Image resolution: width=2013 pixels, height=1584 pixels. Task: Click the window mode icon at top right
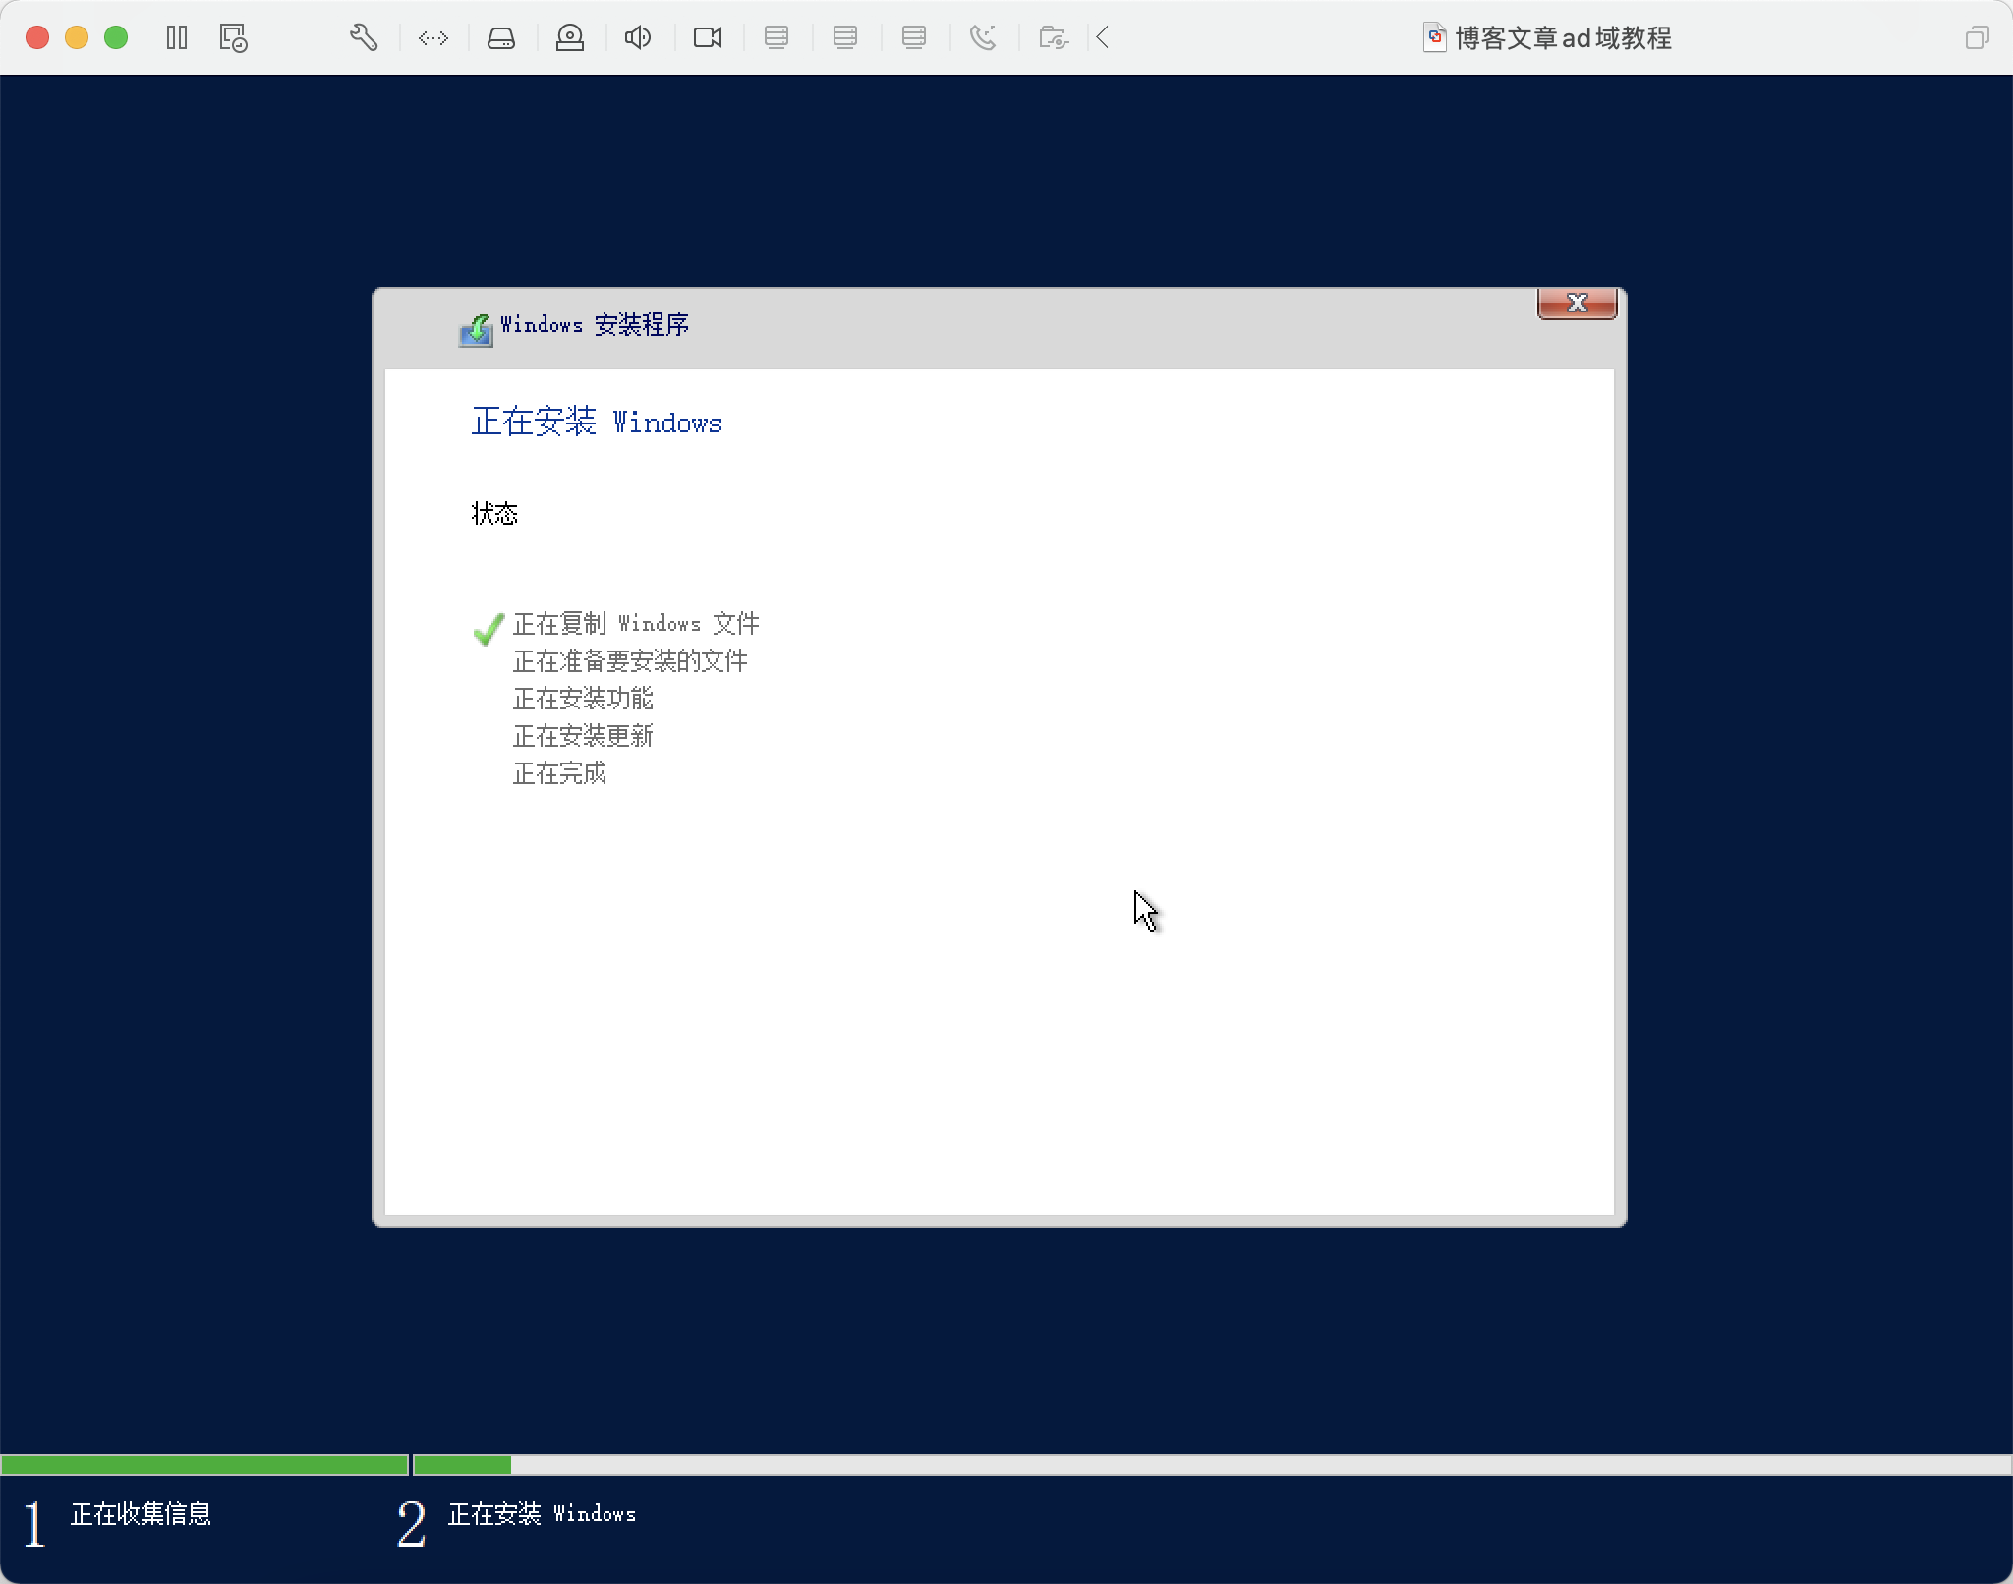click(x=1977, y=38)
